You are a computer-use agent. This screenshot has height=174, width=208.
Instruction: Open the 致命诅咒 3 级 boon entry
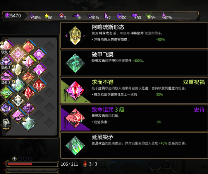coord(134,118)
